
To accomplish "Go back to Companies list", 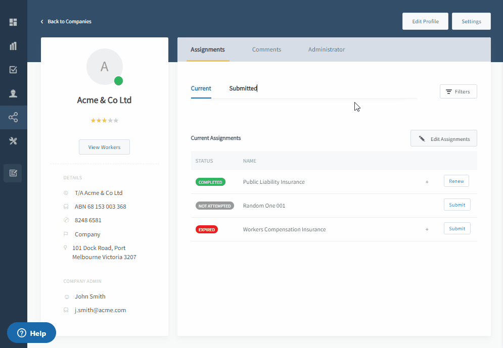I will [x=66, y=22].
